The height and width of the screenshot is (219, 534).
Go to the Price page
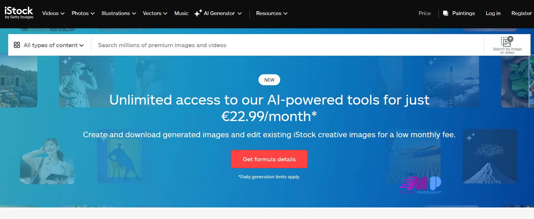(x=425, y=13)
